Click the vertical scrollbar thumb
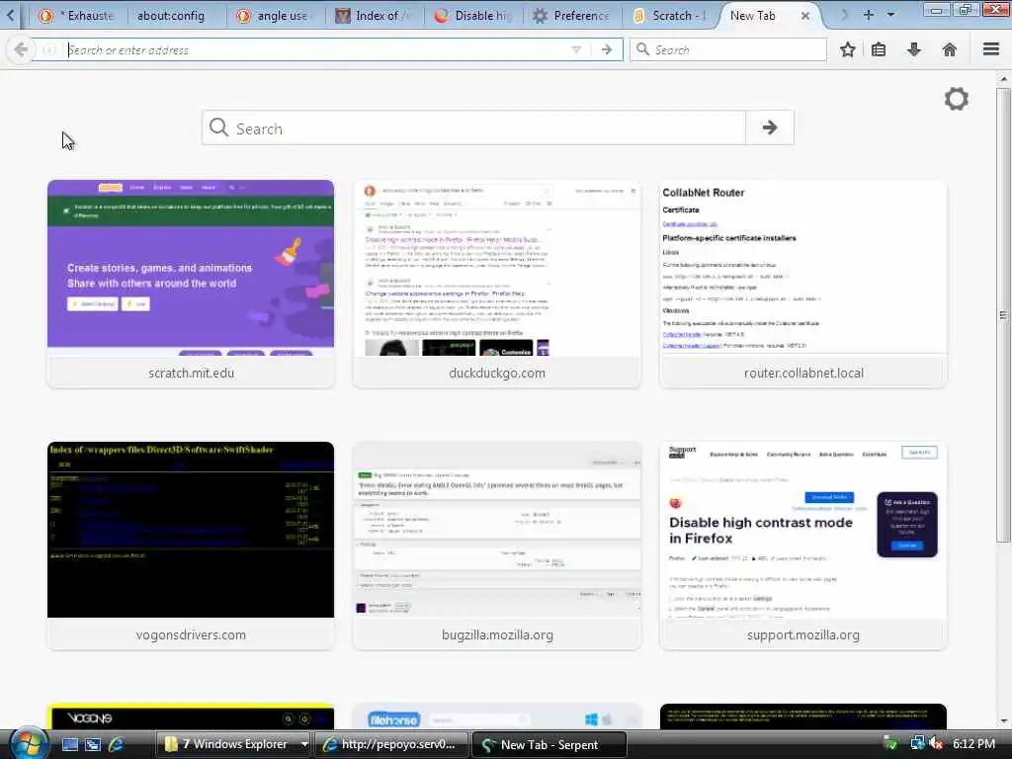Image resolution: width=1012 pixels, height=759 pixels. pyautogui.click(x=1004, y=315)
